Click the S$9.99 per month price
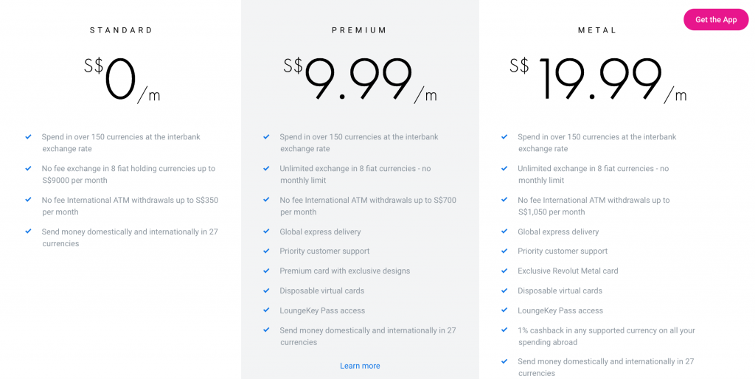Viewport: 755px width, 379px height. (x=360, y=80)
